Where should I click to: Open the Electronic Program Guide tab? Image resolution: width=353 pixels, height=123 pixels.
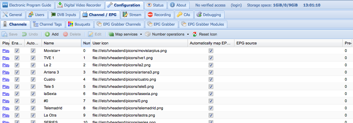tap(27, 5)
